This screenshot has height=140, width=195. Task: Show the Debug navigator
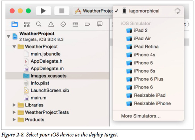click(75, 24)
